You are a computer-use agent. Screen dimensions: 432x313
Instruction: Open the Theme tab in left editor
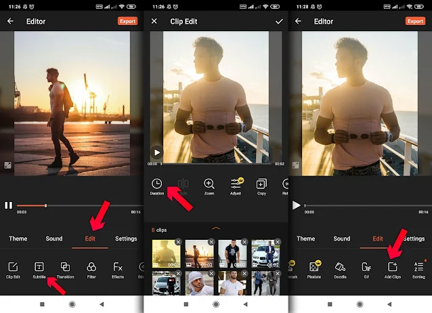18,238
